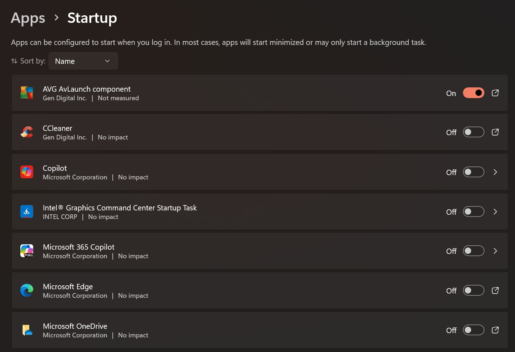Expand Copilot startup settings chevron
Image resolution: width=515 pixels, height=352 pixels.
pyautogui.click(x=495, y=172)
